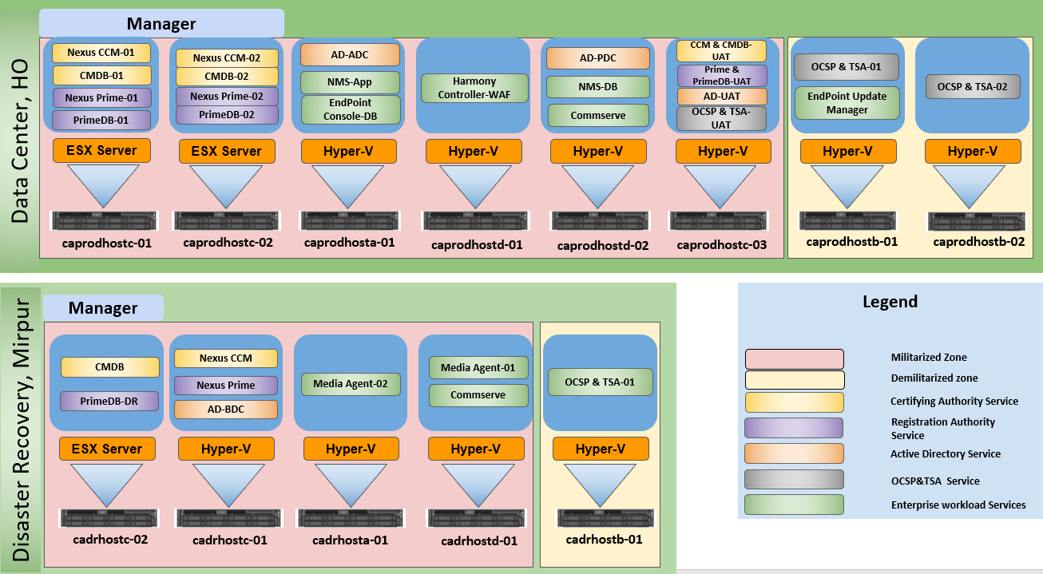Select the ESX Server label of cadrhostc-02
Screen dimensions: 1043x574
(x=107, y=449)
